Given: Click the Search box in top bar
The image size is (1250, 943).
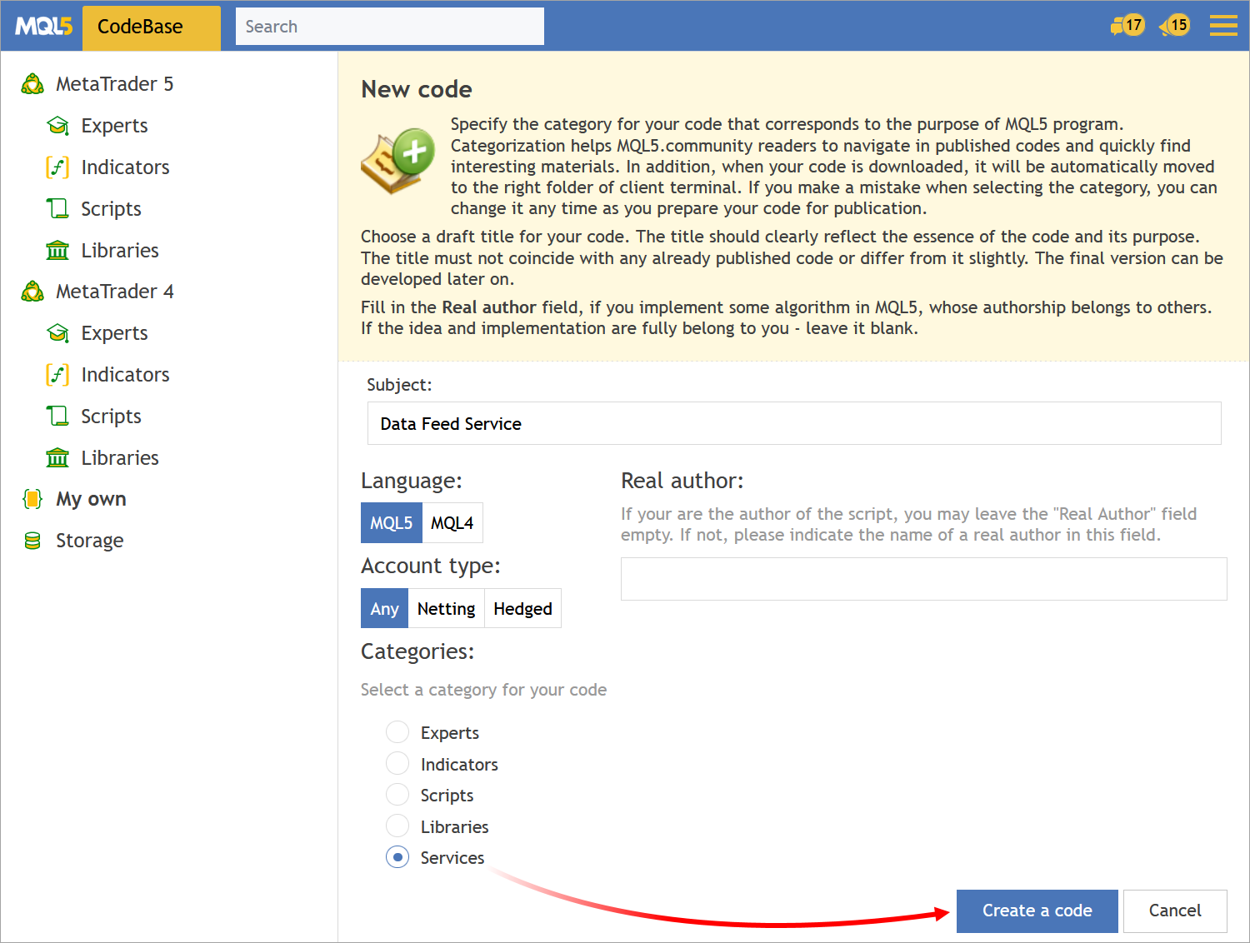Looking at the screenshot, I should 389,26.
